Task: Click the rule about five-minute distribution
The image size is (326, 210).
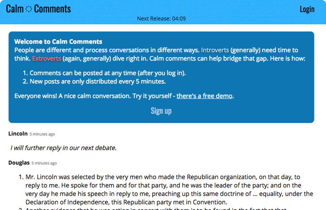Action: (97, 81)
